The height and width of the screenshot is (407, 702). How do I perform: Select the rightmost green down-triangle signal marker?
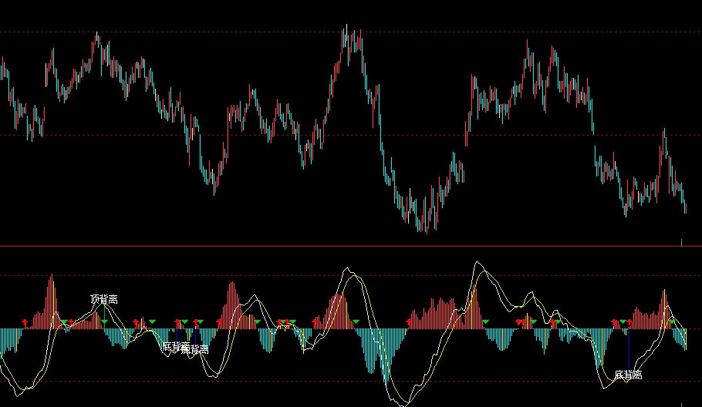[672, 321]
